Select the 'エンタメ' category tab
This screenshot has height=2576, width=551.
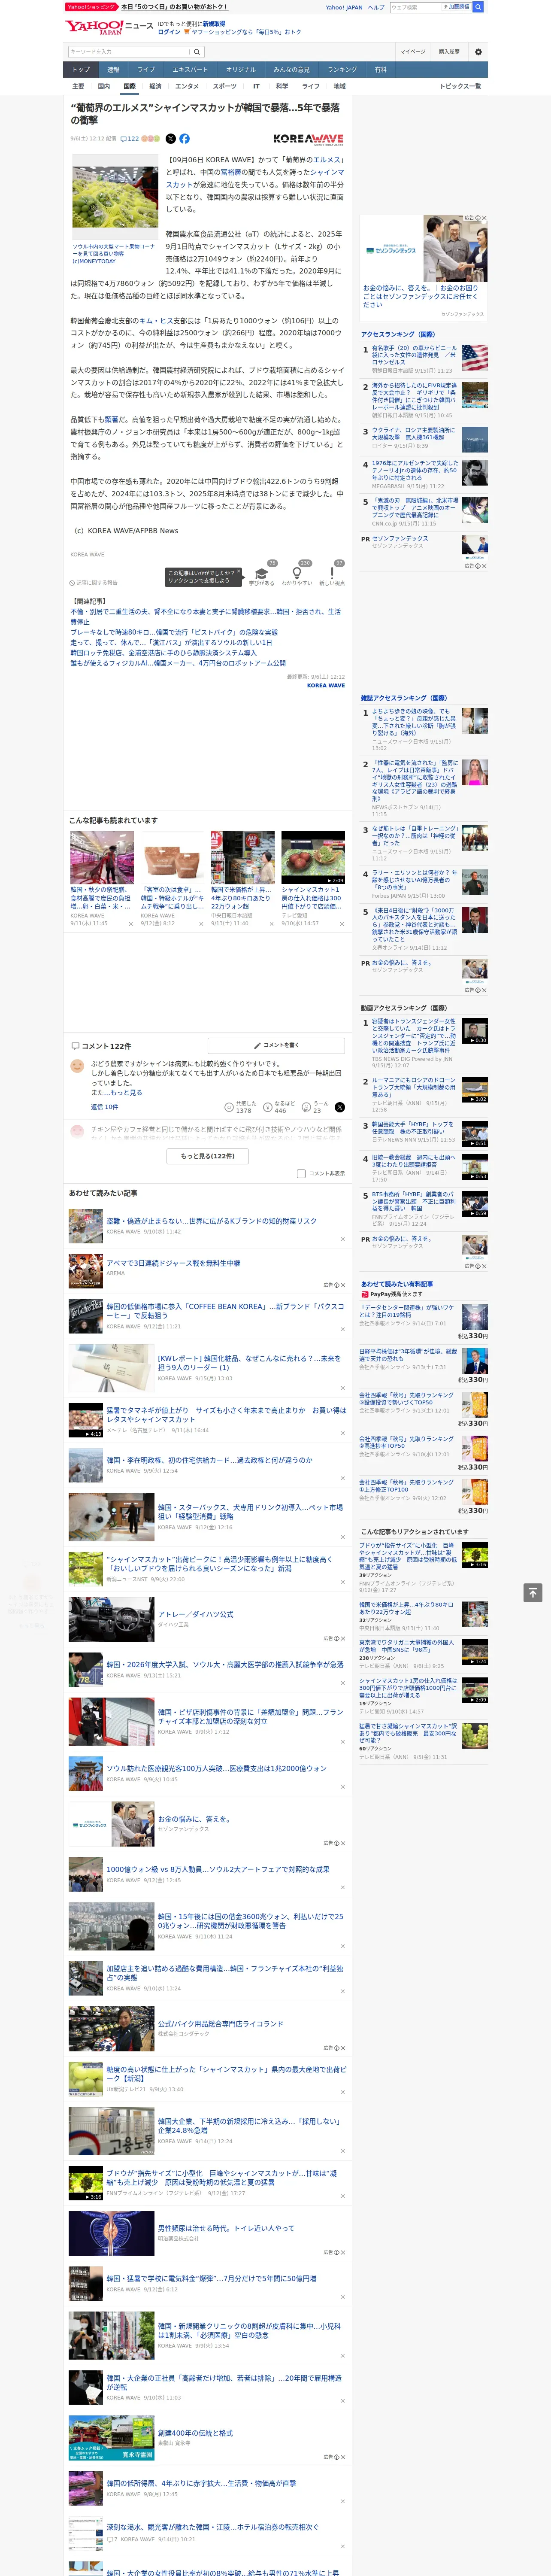[187, 86]
